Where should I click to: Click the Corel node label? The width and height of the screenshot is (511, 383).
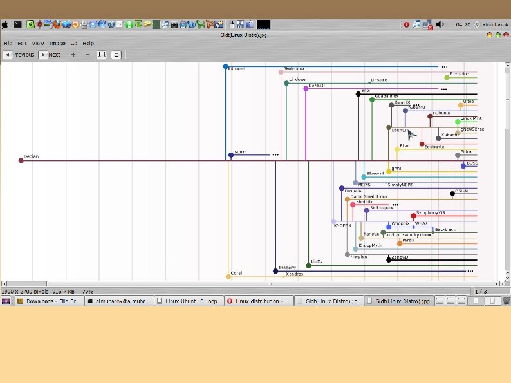pyautogui.click(x=236, y=273)
